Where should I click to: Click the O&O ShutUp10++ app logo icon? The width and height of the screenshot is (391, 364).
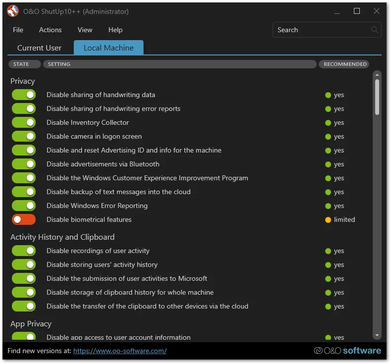pyautogui.click(x=13, y=11)
